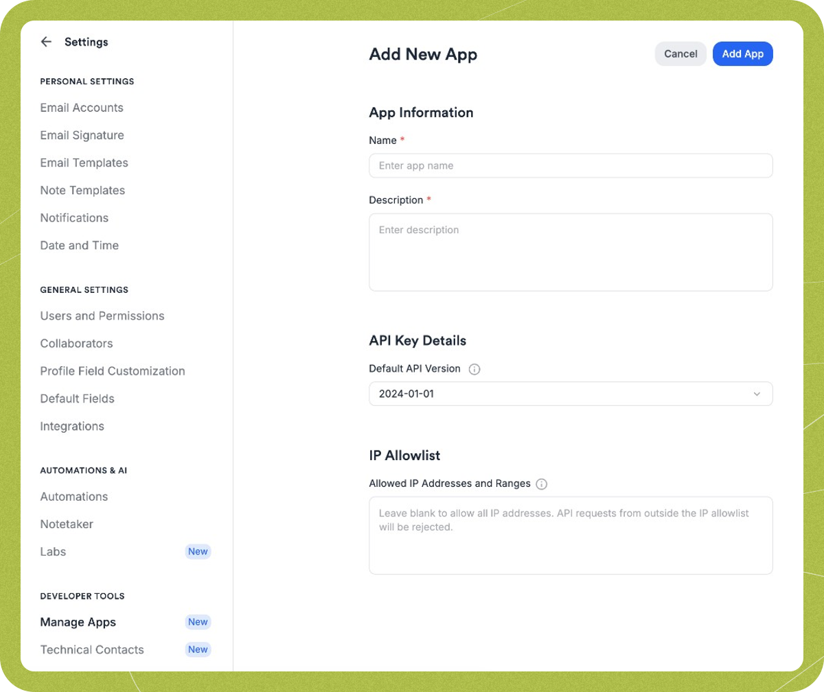Open Integrations settings

point(71,426)
